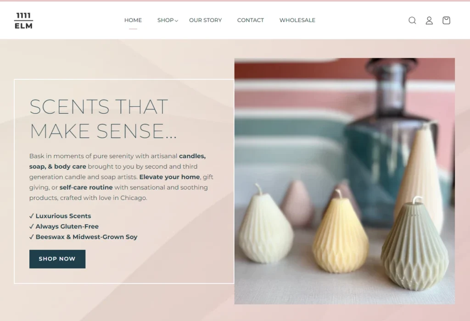This screenshot has width=470, height=321.
Task: Click the 1111 ELM logo
Action: (x=24, y=21)
